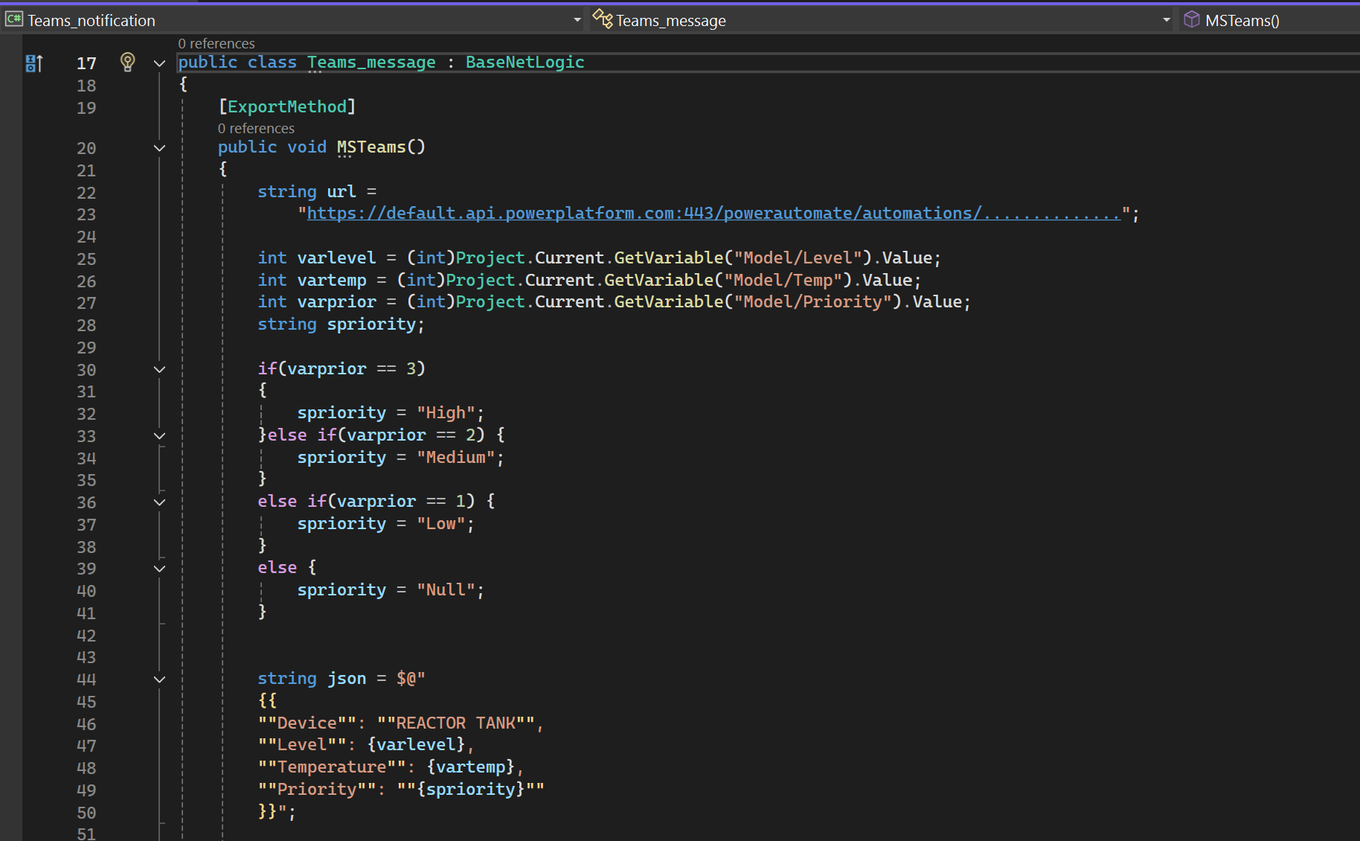Click the Teams_message class name in code
Image resolution: width=1360 pixels, height=841 pixels.
(x=371, y=62)
